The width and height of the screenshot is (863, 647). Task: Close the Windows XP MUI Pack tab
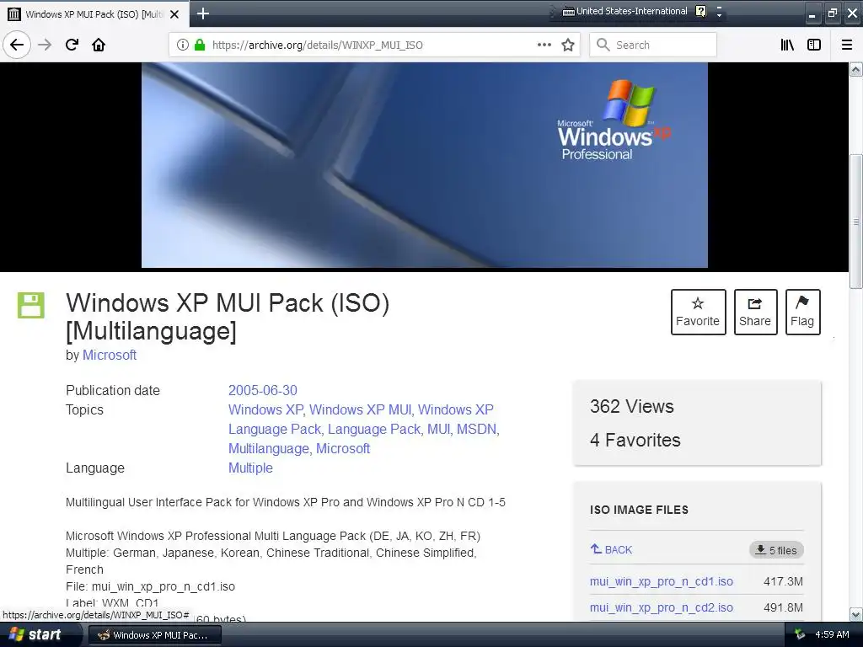click(174, 14)
